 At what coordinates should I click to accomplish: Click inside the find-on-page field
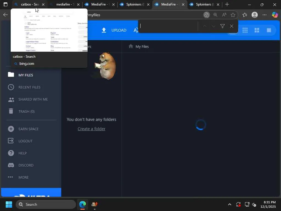tap(168, 26)
